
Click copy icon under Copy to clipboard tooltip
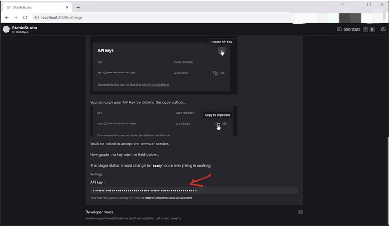pos(217,124)
